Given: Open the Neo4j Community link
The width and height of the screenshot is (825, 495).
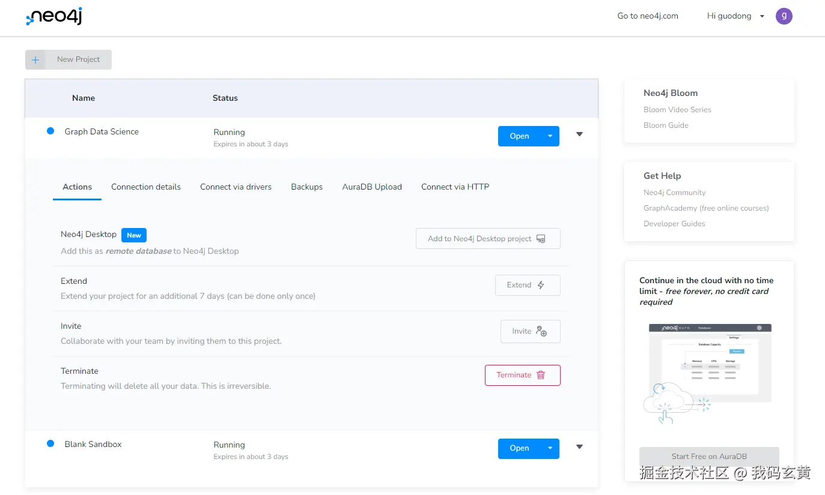Looking at the screenshot, I should [x=674, y=193].
